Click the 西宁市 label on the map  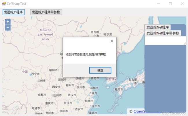click(35, 74)
